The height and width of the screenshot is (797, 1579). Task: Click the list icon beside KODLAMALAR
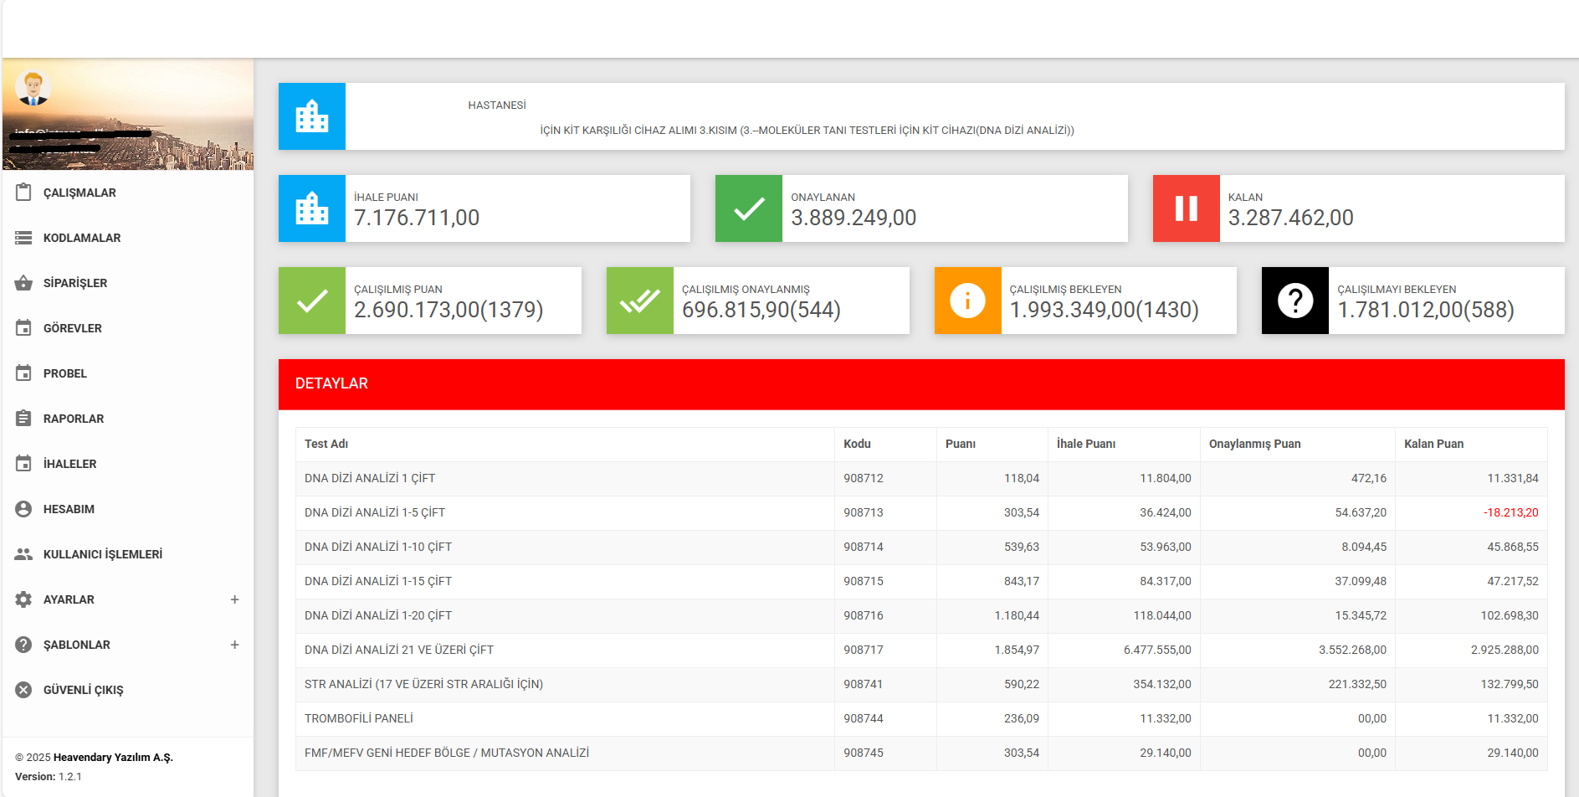pos(23,238)
